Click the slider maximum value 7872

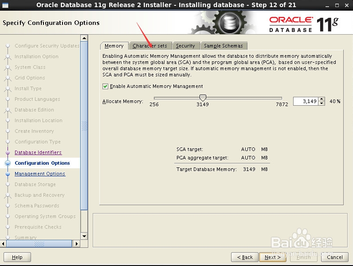click(x=282, y=104)
